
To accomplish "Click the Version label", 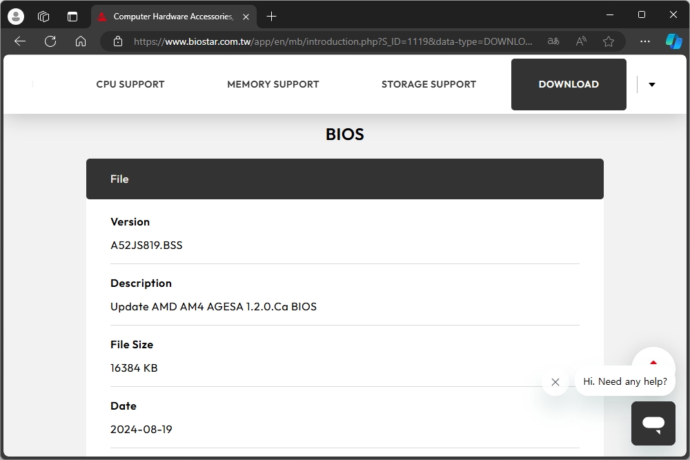I will tap(130, 221).
